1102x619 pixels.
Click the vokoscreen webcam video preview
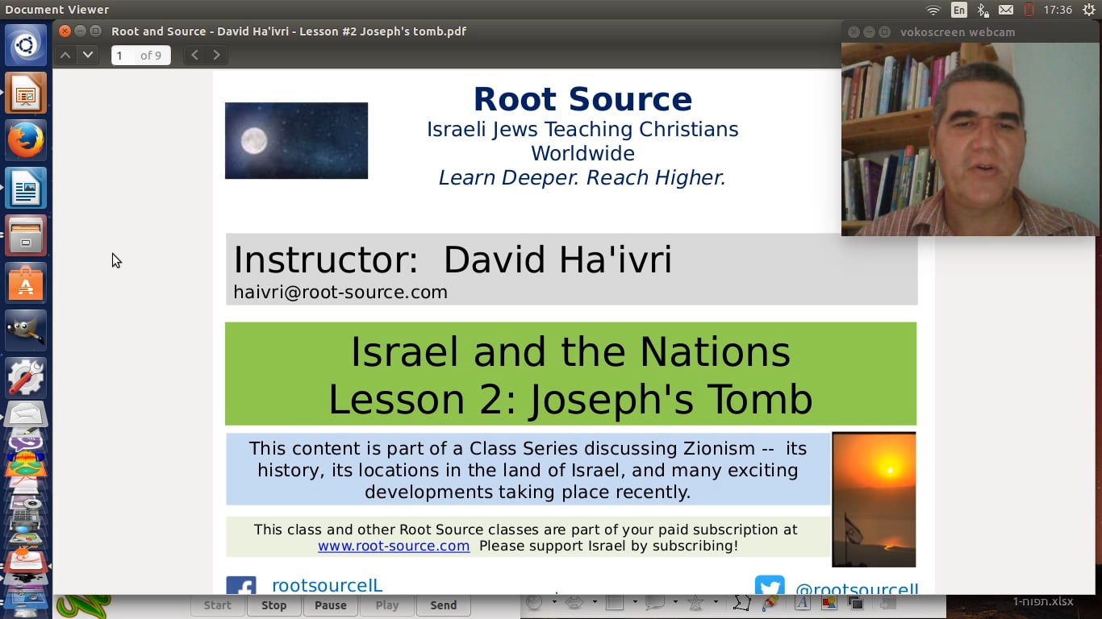pos(971,139)
